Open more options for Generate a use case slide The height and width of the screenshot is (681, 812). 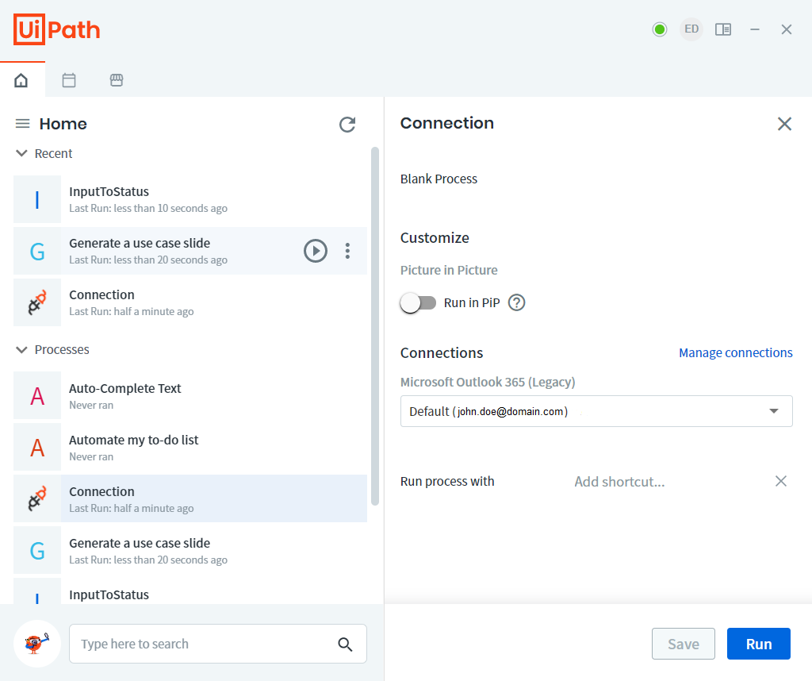[x=347, y=251]
